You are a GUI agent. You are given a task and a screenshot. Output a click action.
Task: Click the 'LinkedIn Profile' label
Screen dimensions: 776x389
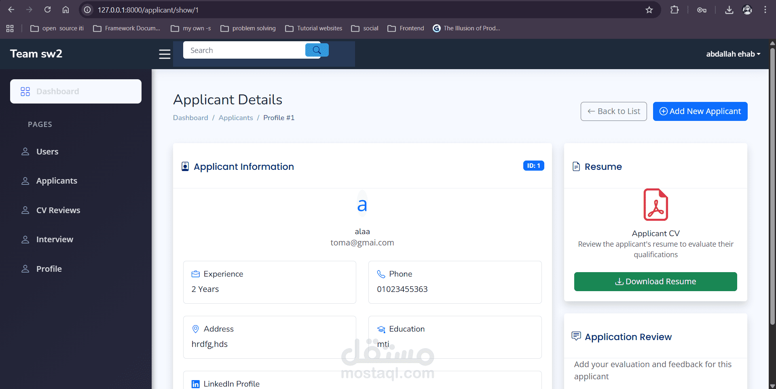232,384
